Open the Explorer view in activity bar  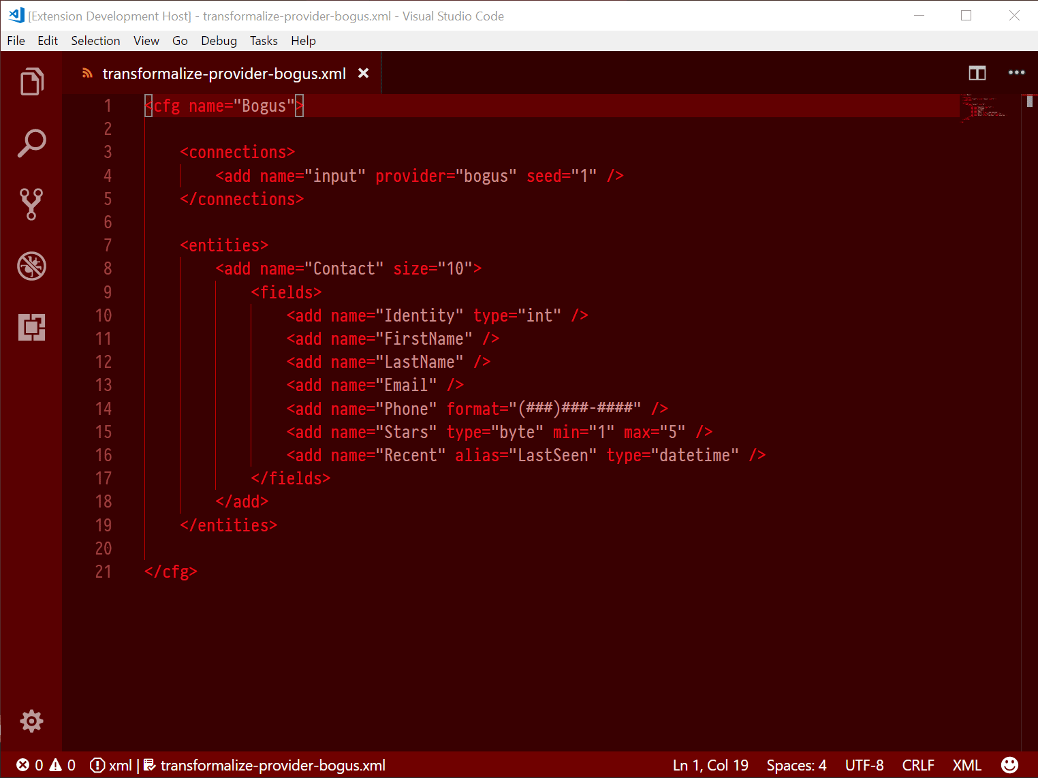(31, 82)
